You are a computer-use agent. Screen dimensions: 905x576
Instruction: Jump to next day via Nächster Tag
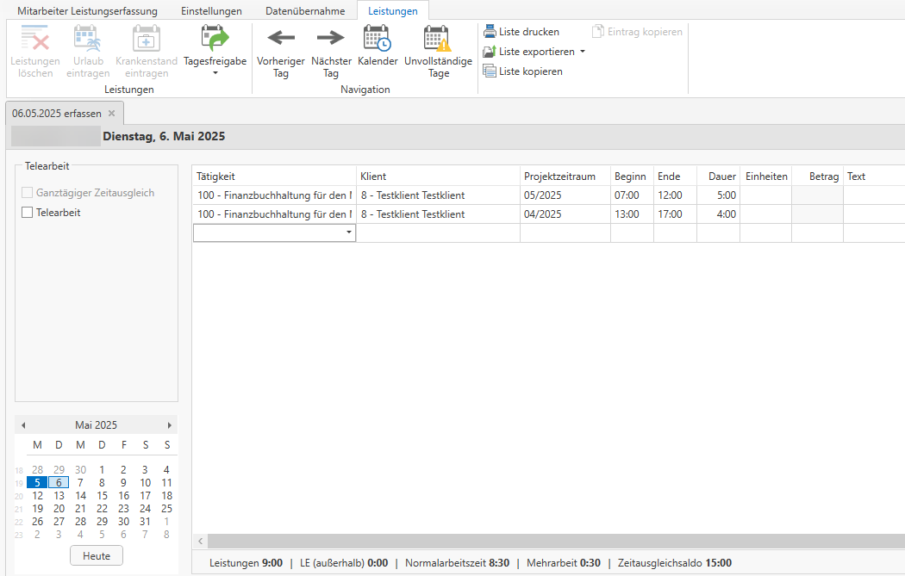(330, 39)
